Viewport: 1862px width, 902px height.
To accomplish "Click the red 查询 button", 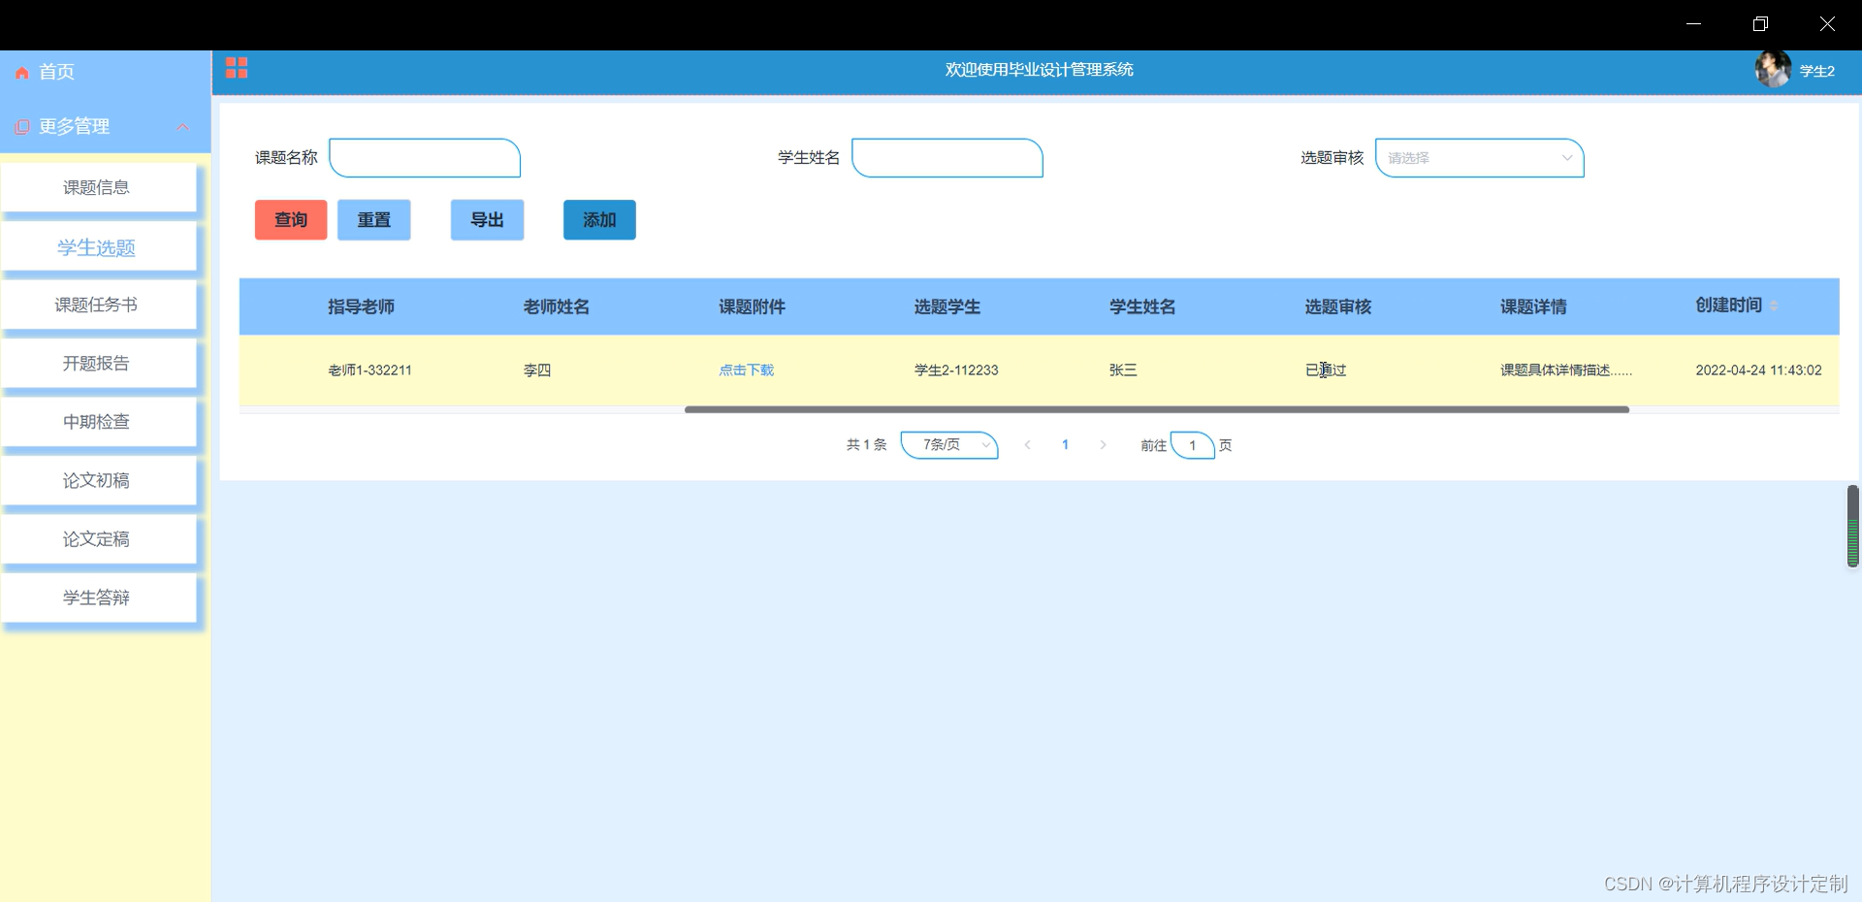I will pyautogui.click(x=291, y=220).
